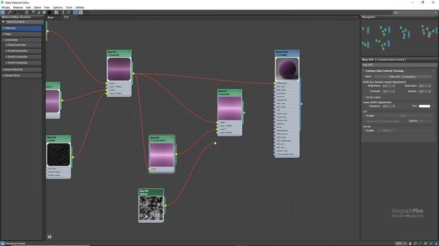
Task: Click the Gamma spinner arrows
Action: tap(430, 91)
